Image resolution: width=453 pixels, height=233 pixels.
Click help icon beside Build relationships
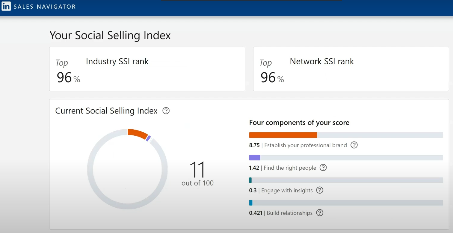tap(320, 213)
